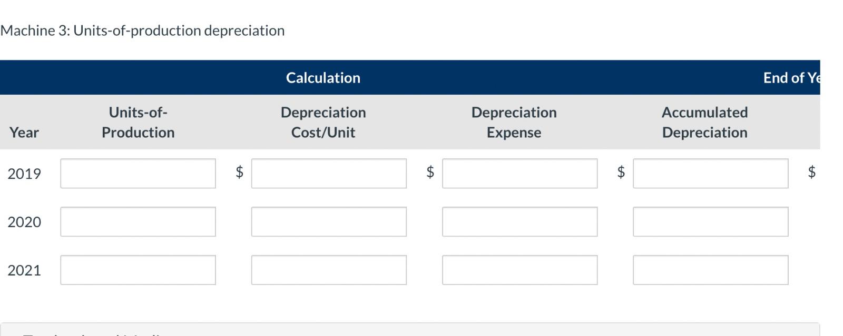This screenshot has height=336, width=843.
Task: Click the 2019 Units-of-Production input field
Action: point(138,174)
